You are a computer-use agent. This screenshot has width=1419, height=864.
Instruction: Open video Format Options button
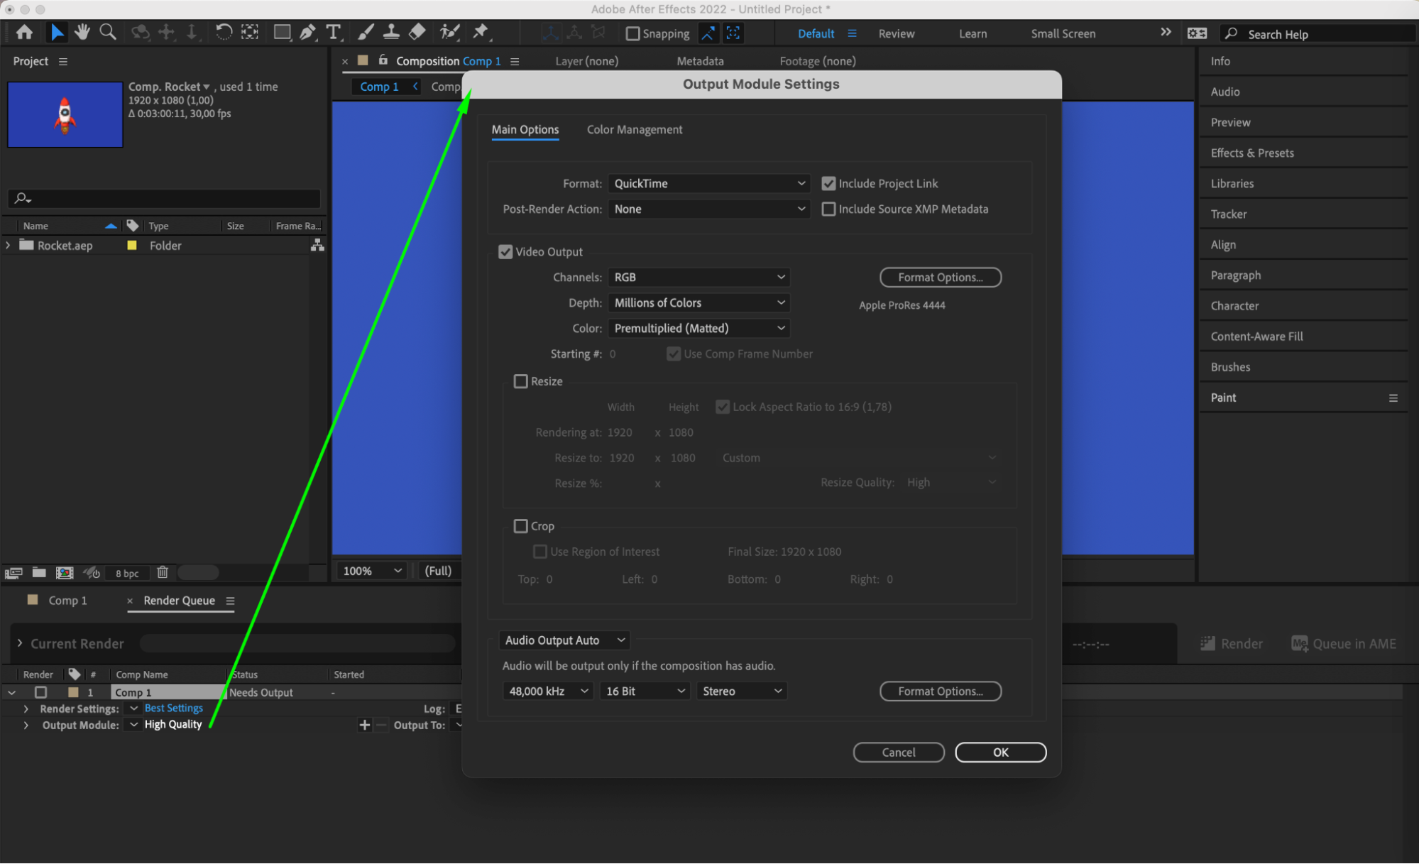(940, 278)
